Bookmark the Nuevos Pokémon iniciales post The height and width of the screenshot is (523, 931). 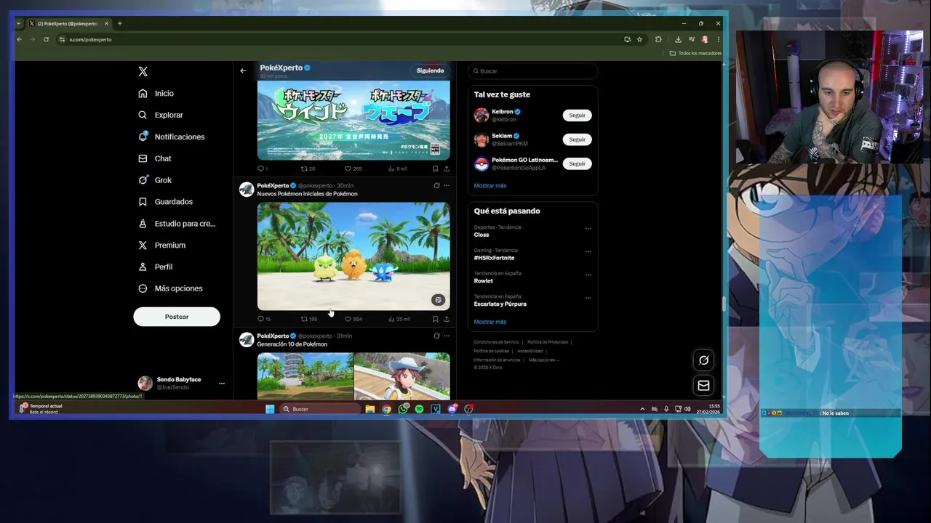435,319
